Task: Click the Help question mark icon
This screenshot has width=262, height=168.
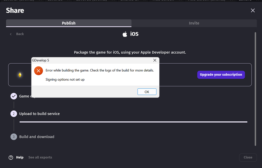Action: coord(11,157)
